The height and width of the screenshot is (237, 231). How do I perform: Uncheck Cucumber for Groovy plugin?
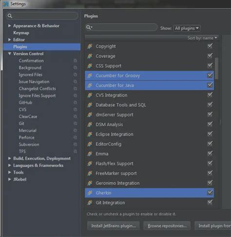coord(210,75)
